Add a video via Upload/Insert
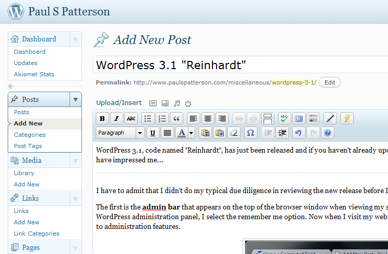 coord(165,103)
